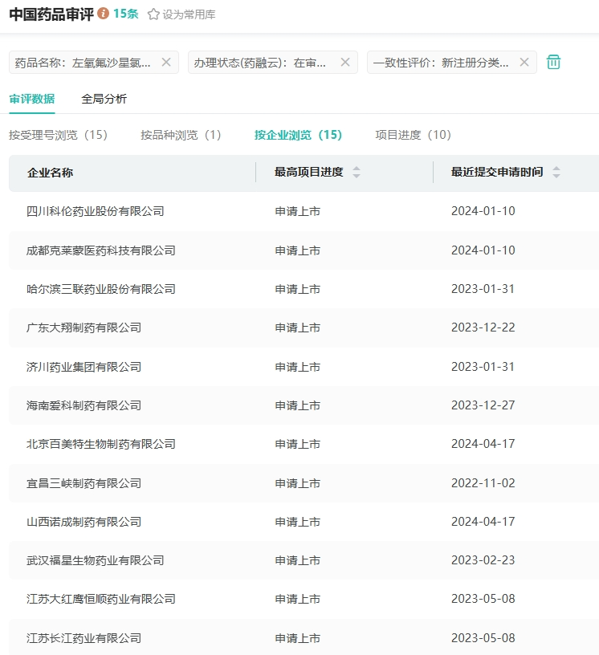Sort by 最近提交申请时间 column arrows
The height and width of the screenshot is (655, 599).
tap(556, 172)
